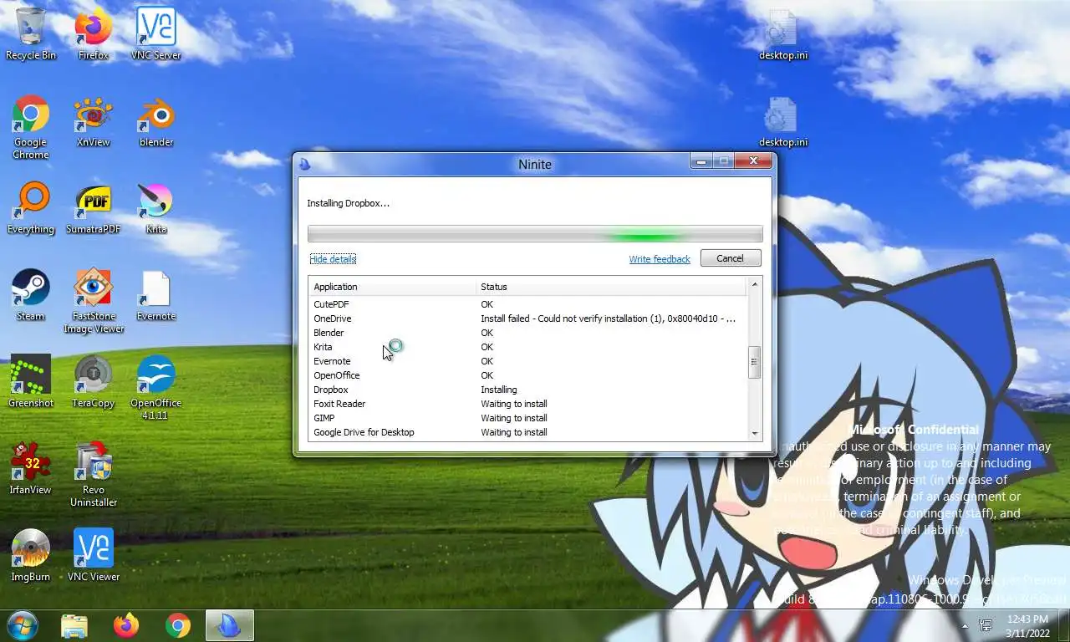Screen dimensions: 1070x642
Task: Open the Firefox desktop shortcut
Action: pos(94,34)
